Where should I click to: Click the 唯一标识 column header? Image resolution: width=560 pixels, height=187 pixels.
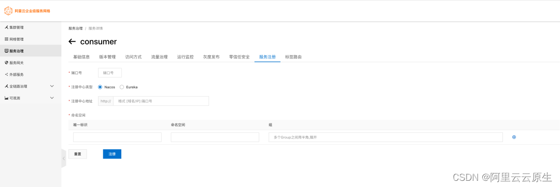[80, 125]
